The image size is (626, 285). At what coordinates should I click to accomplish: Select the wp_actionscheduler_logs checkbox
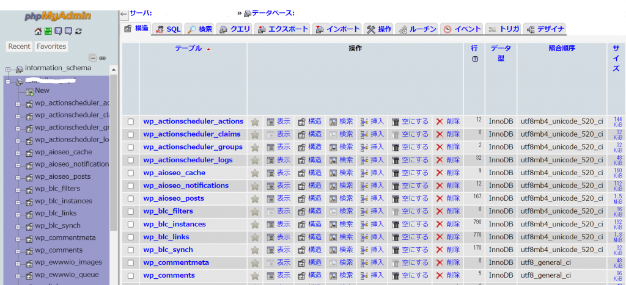(x=131, y=161)
